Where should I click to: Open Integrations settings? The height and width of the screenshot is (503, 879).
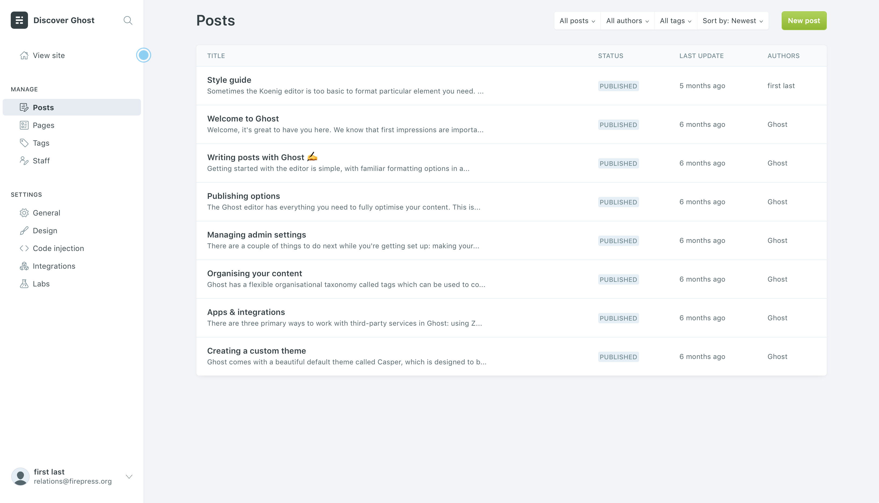(x=72, y=266)
